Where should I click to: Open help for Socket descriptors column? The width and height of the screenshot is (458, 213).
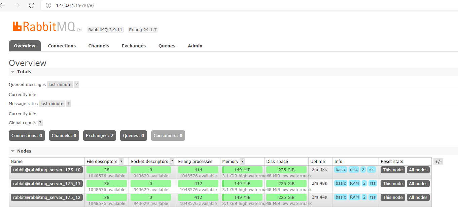[x=172, y=162]
